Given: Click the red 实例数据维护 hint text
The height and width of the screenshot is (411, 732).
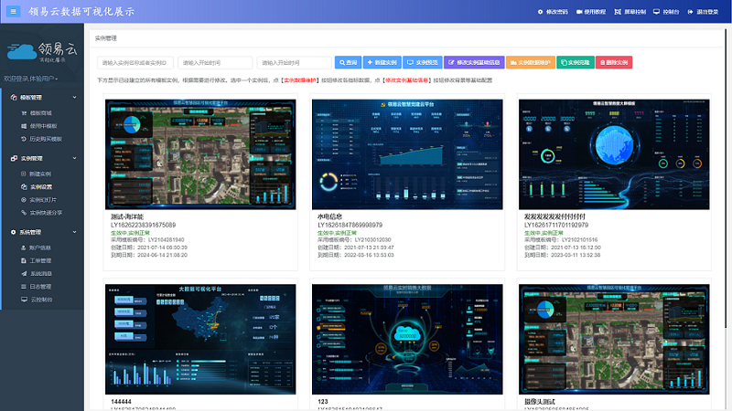Looking at the screenshot, I should click(300, 80).
